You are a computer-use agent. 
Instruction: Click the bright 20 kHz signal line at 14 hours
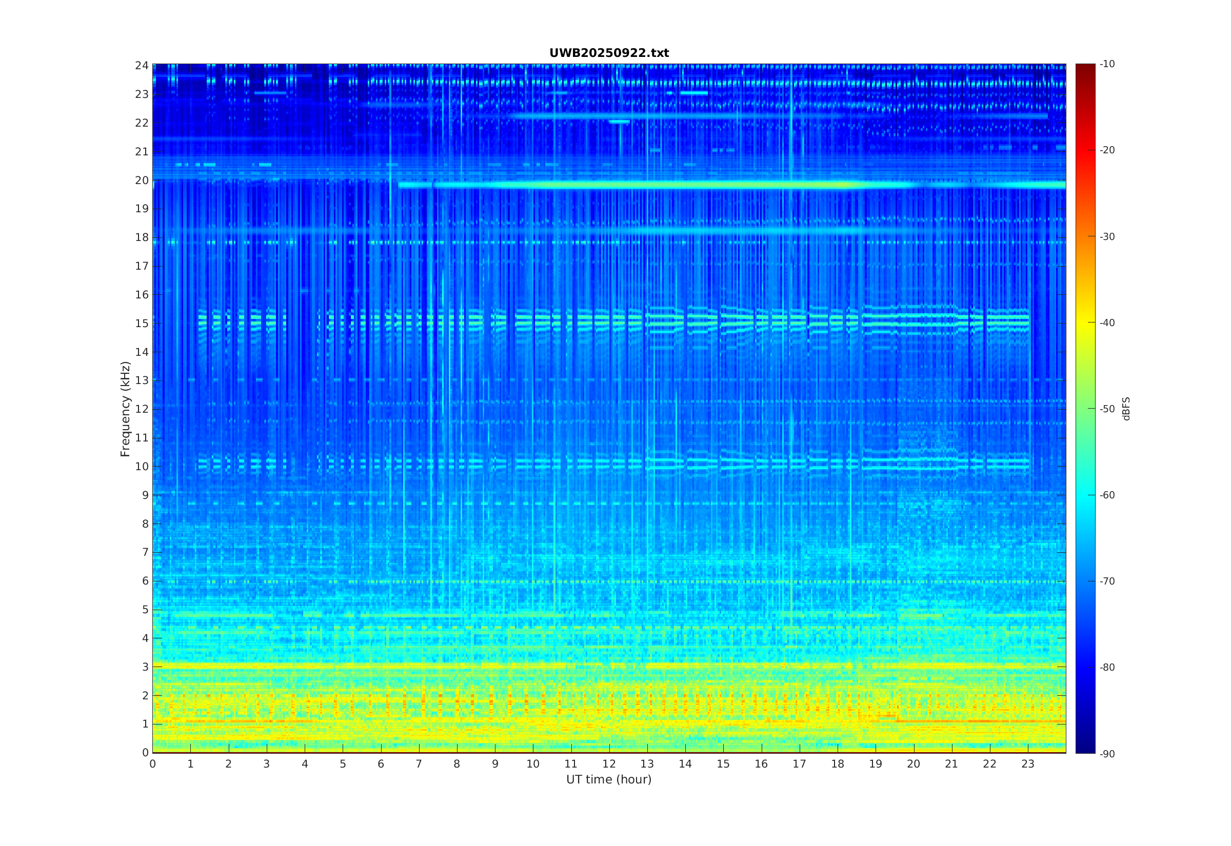pyautogui.click(x=685, y=185)
